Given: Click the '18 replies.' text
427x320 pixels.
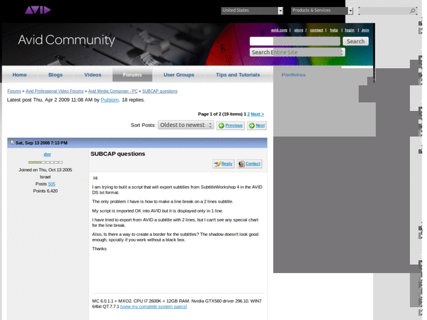Looking at the screenshot, I should point(133,100).
